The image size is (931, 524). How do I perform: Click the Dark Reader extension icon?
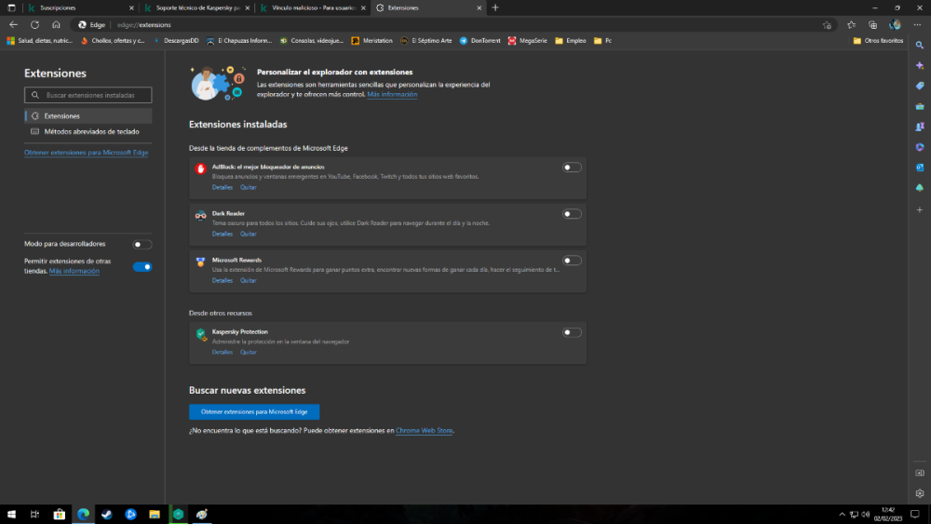tap(201, 215)
